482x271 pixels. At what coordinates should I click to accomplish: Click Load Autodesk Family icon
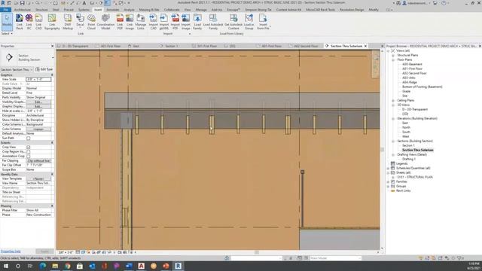(212, 18)
